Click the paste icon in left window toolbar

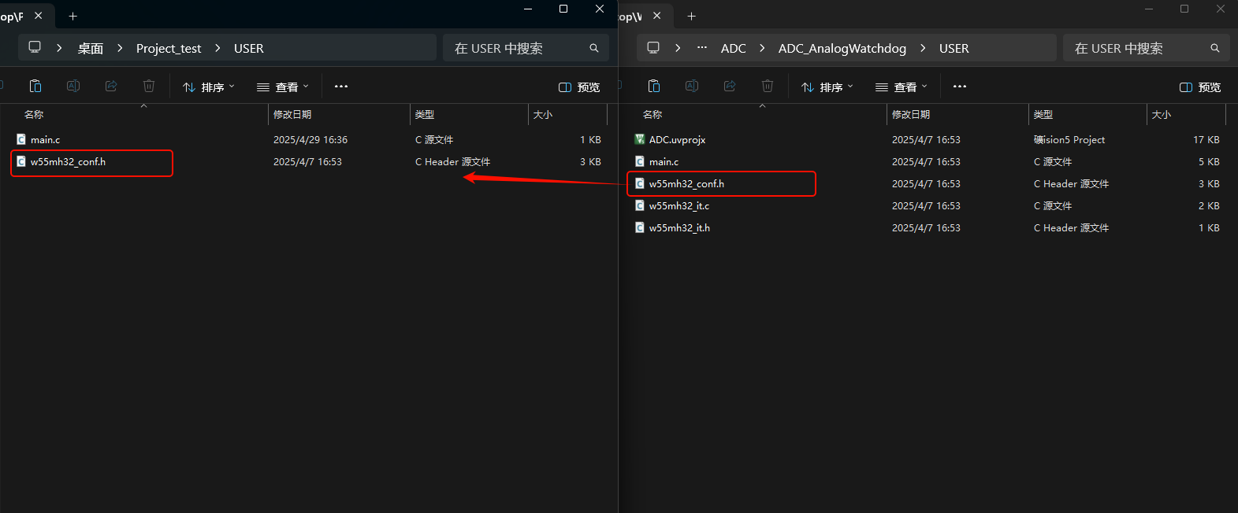pos(35,87)
